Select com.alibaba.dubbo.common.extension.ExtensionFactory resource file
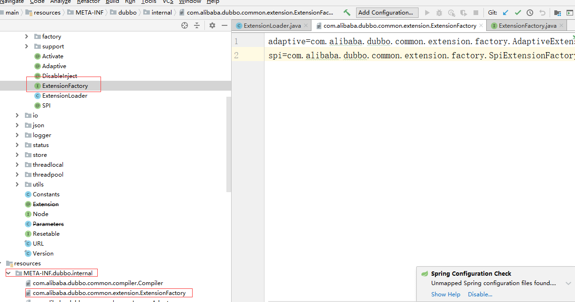Viewport: 575px width, 302px height. 109,293
